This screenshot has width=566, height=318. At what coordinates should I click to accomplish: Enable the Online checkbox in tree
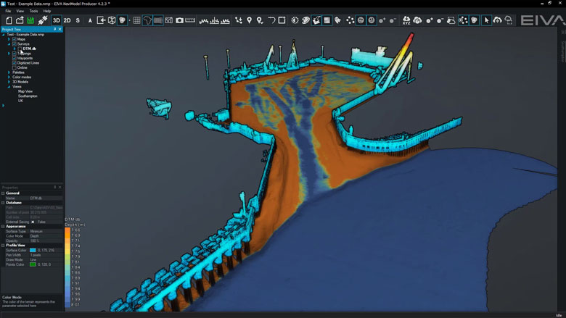pos(15,67)
